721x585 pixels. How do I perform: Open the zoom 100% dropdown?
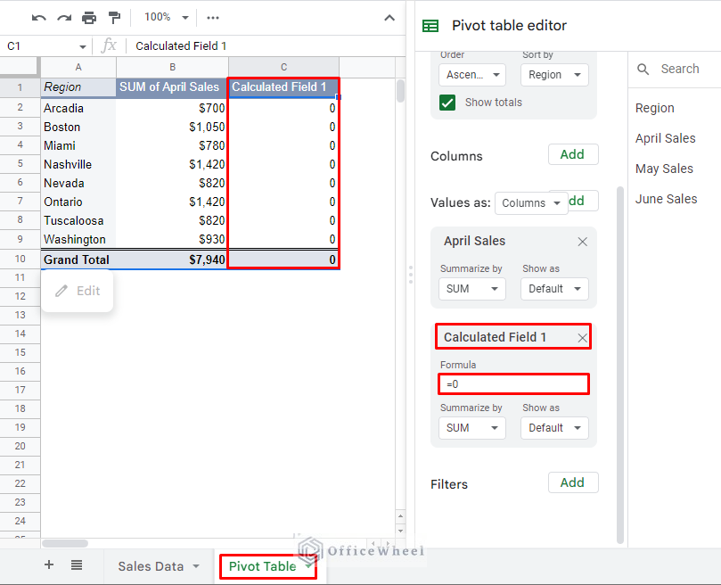166,18
